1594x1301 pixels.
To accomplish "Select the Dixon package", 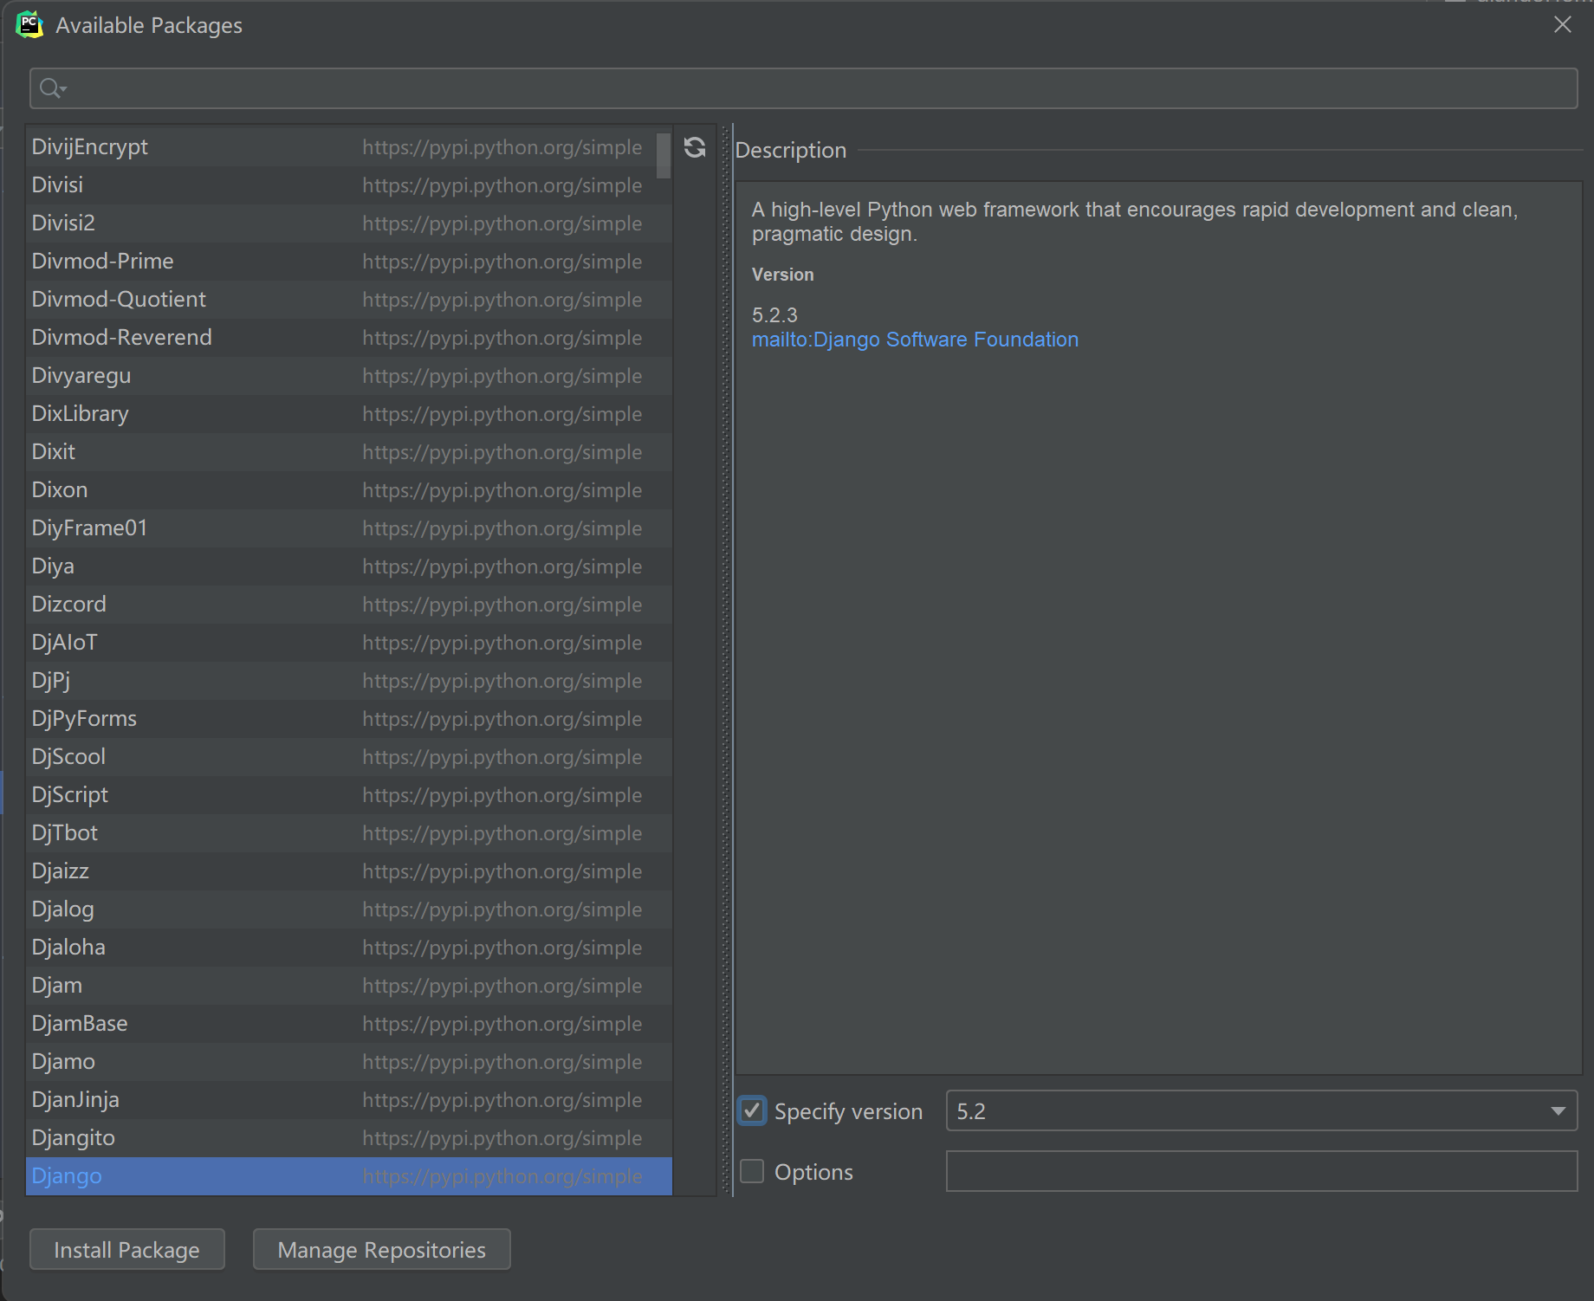I will [x=349, y=490].
